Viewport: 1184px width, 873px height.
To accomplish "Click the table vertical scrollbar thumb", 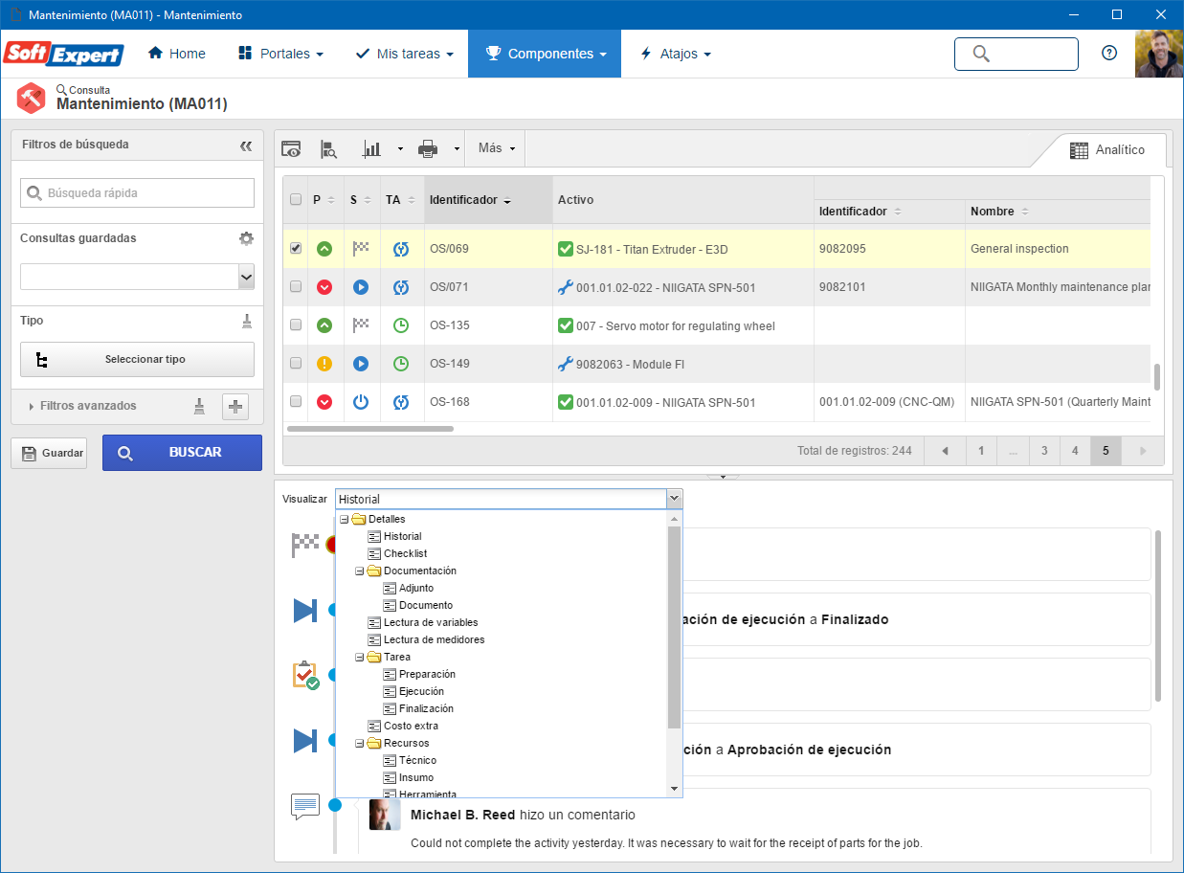I will tap(1157, 377).
